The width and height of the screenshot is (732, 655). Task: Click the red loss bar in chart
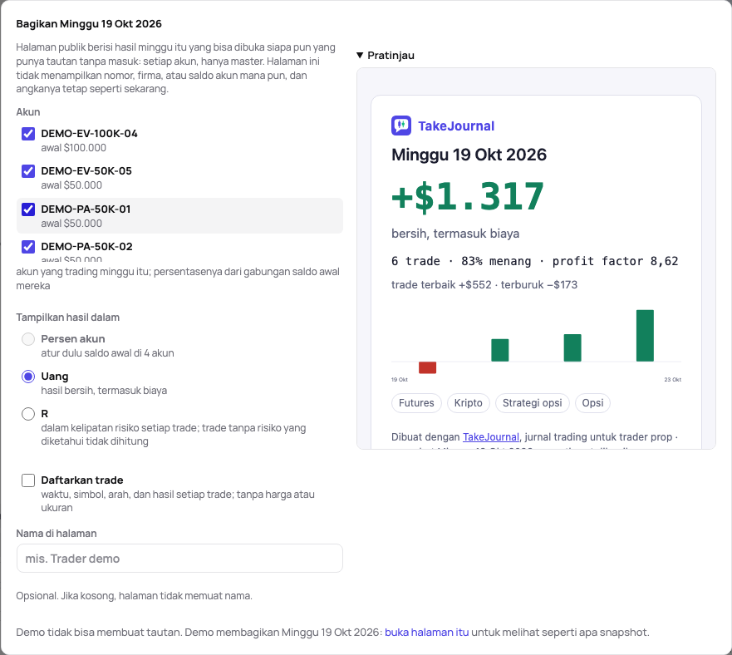[428, 367]
